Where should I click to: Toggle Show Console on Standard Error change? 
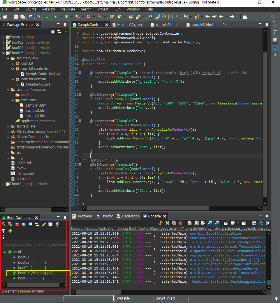(217, 223)
